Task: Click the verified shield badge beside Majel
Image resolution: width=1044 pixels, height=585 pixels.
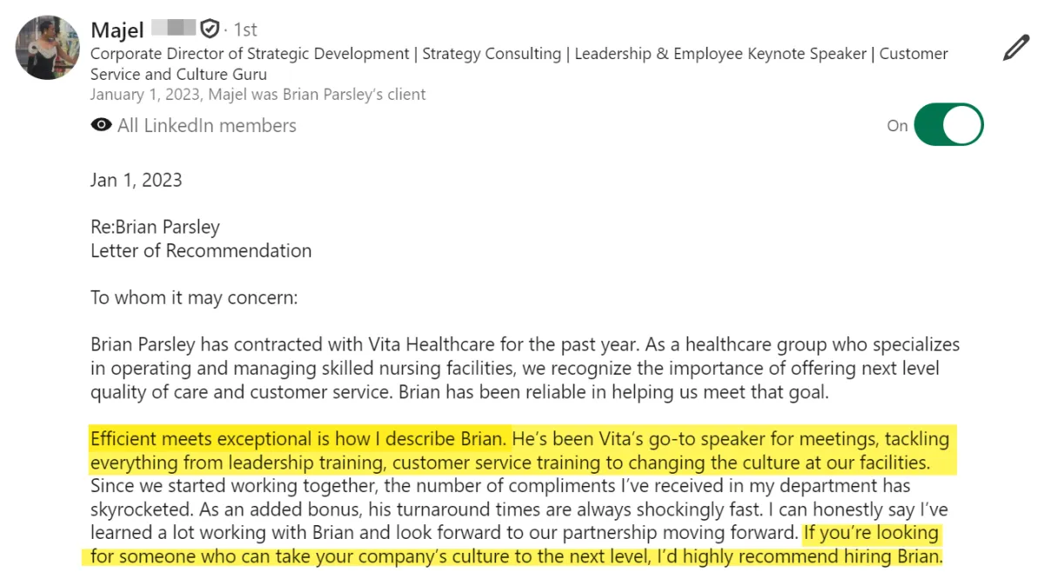Action: [210, 30]
